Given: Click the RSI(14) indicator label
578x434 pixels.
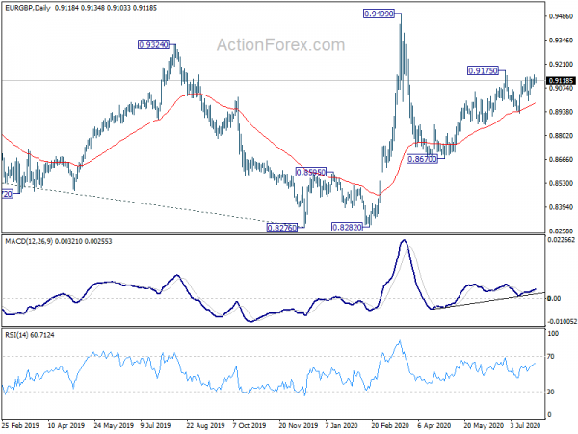Looking at the screenshot, I should click(x=16, y=335).
